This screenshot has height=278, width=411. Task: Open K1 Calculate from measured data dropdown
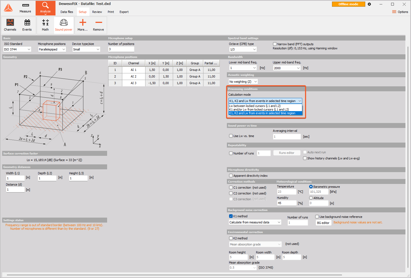coord(255,222)
